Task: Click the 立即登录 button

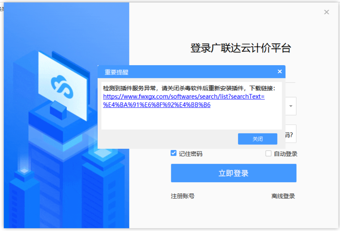Action: point(234,173)
